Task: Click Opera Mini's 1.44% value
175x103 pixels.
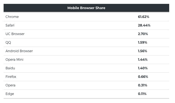Action: click(143, 60)
